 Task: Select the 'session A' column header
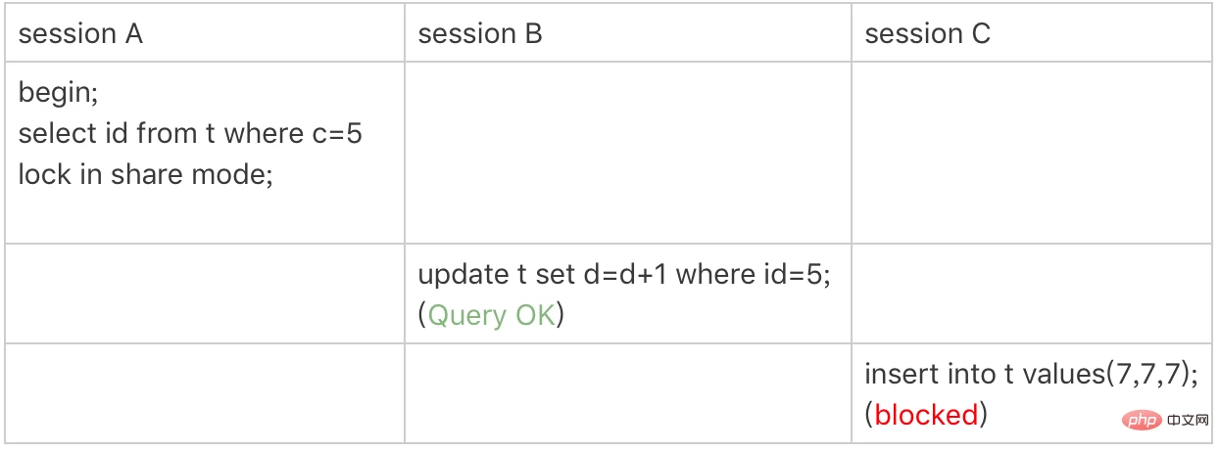80,34
